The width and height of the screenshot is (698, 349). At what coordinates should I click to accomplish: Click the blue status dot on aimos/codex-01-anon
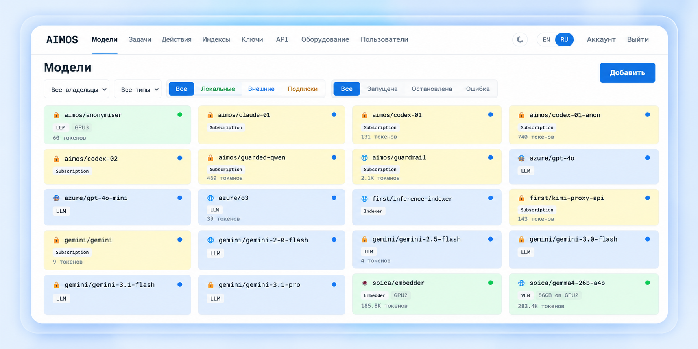point(647,114)
